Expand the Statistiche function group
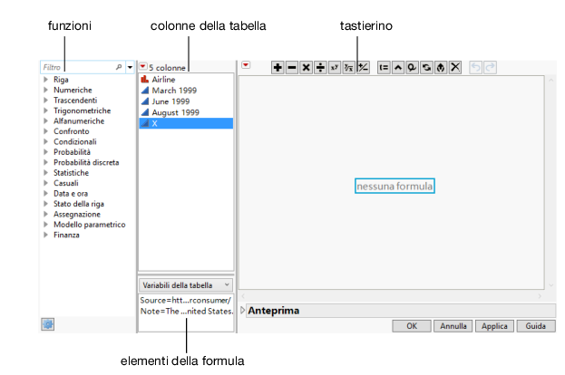 (45, 172)
